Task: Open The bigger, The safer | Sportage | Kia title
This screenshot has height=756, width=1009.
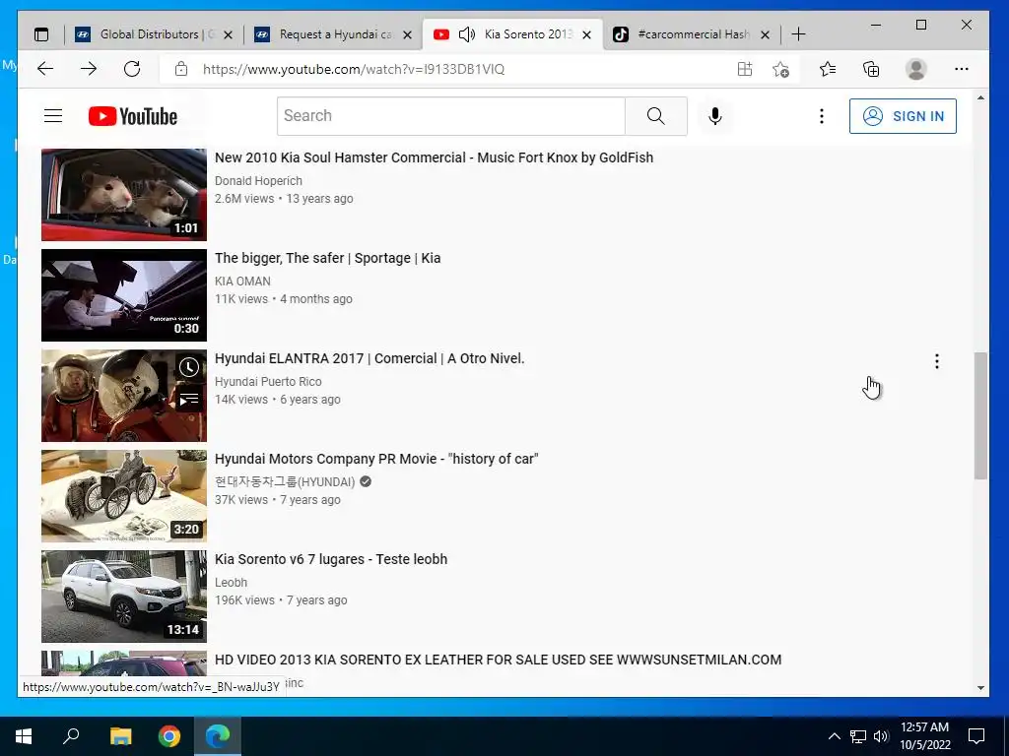Action: tap(327, 258)
